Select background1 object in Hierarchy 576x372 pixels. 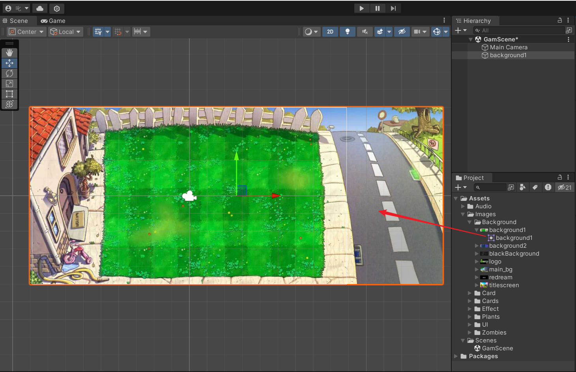point(508,55)
